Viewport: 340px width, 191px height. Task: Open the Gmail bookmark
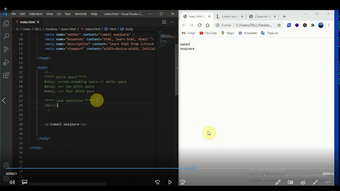point(188,33)
